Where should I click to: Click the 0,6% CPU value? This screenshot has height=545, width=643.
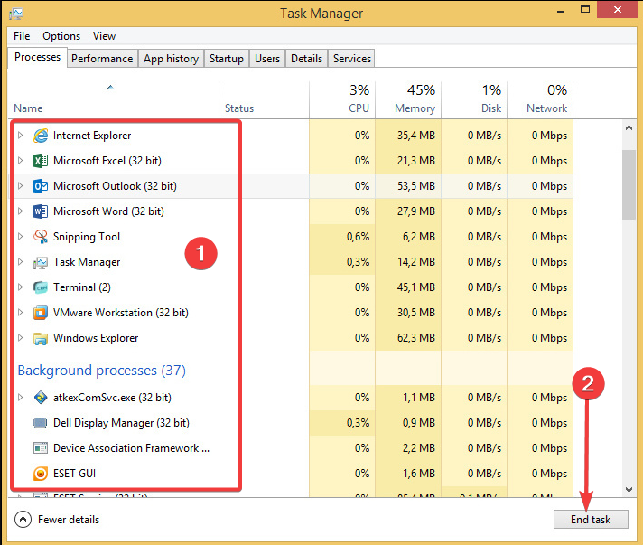358,237
